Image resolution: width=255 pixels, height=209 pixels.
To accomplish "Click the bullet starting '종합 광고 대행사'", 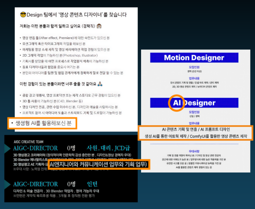I will tap(71, 95).
